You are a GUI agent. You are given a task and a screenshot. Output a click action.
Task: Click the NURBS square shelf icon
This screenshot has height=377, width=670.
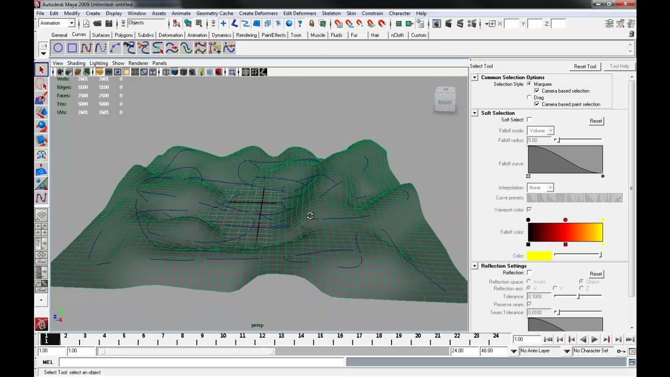coord(72,48)
